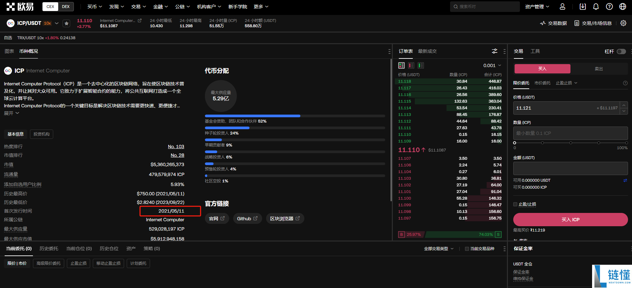Open the order history (历史委托) tab
The width and height of the screenshot is (632, 288).
pos(49,249)
